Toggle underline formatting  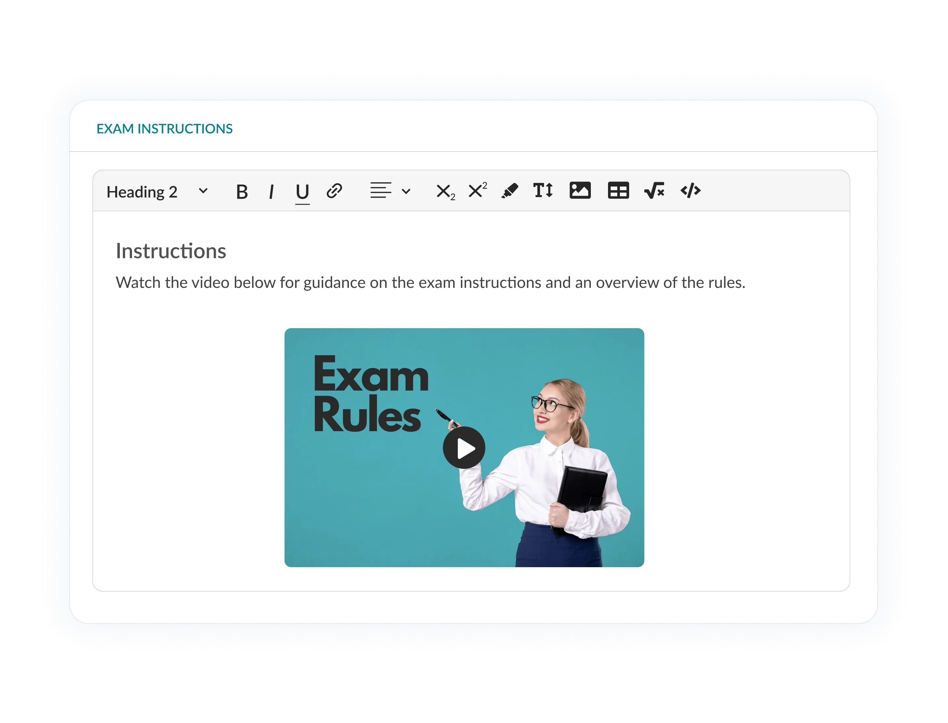(302, 191)
